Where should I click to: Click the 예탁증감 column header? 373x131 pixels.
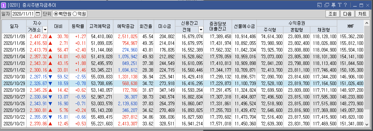[x=126, y=26]
